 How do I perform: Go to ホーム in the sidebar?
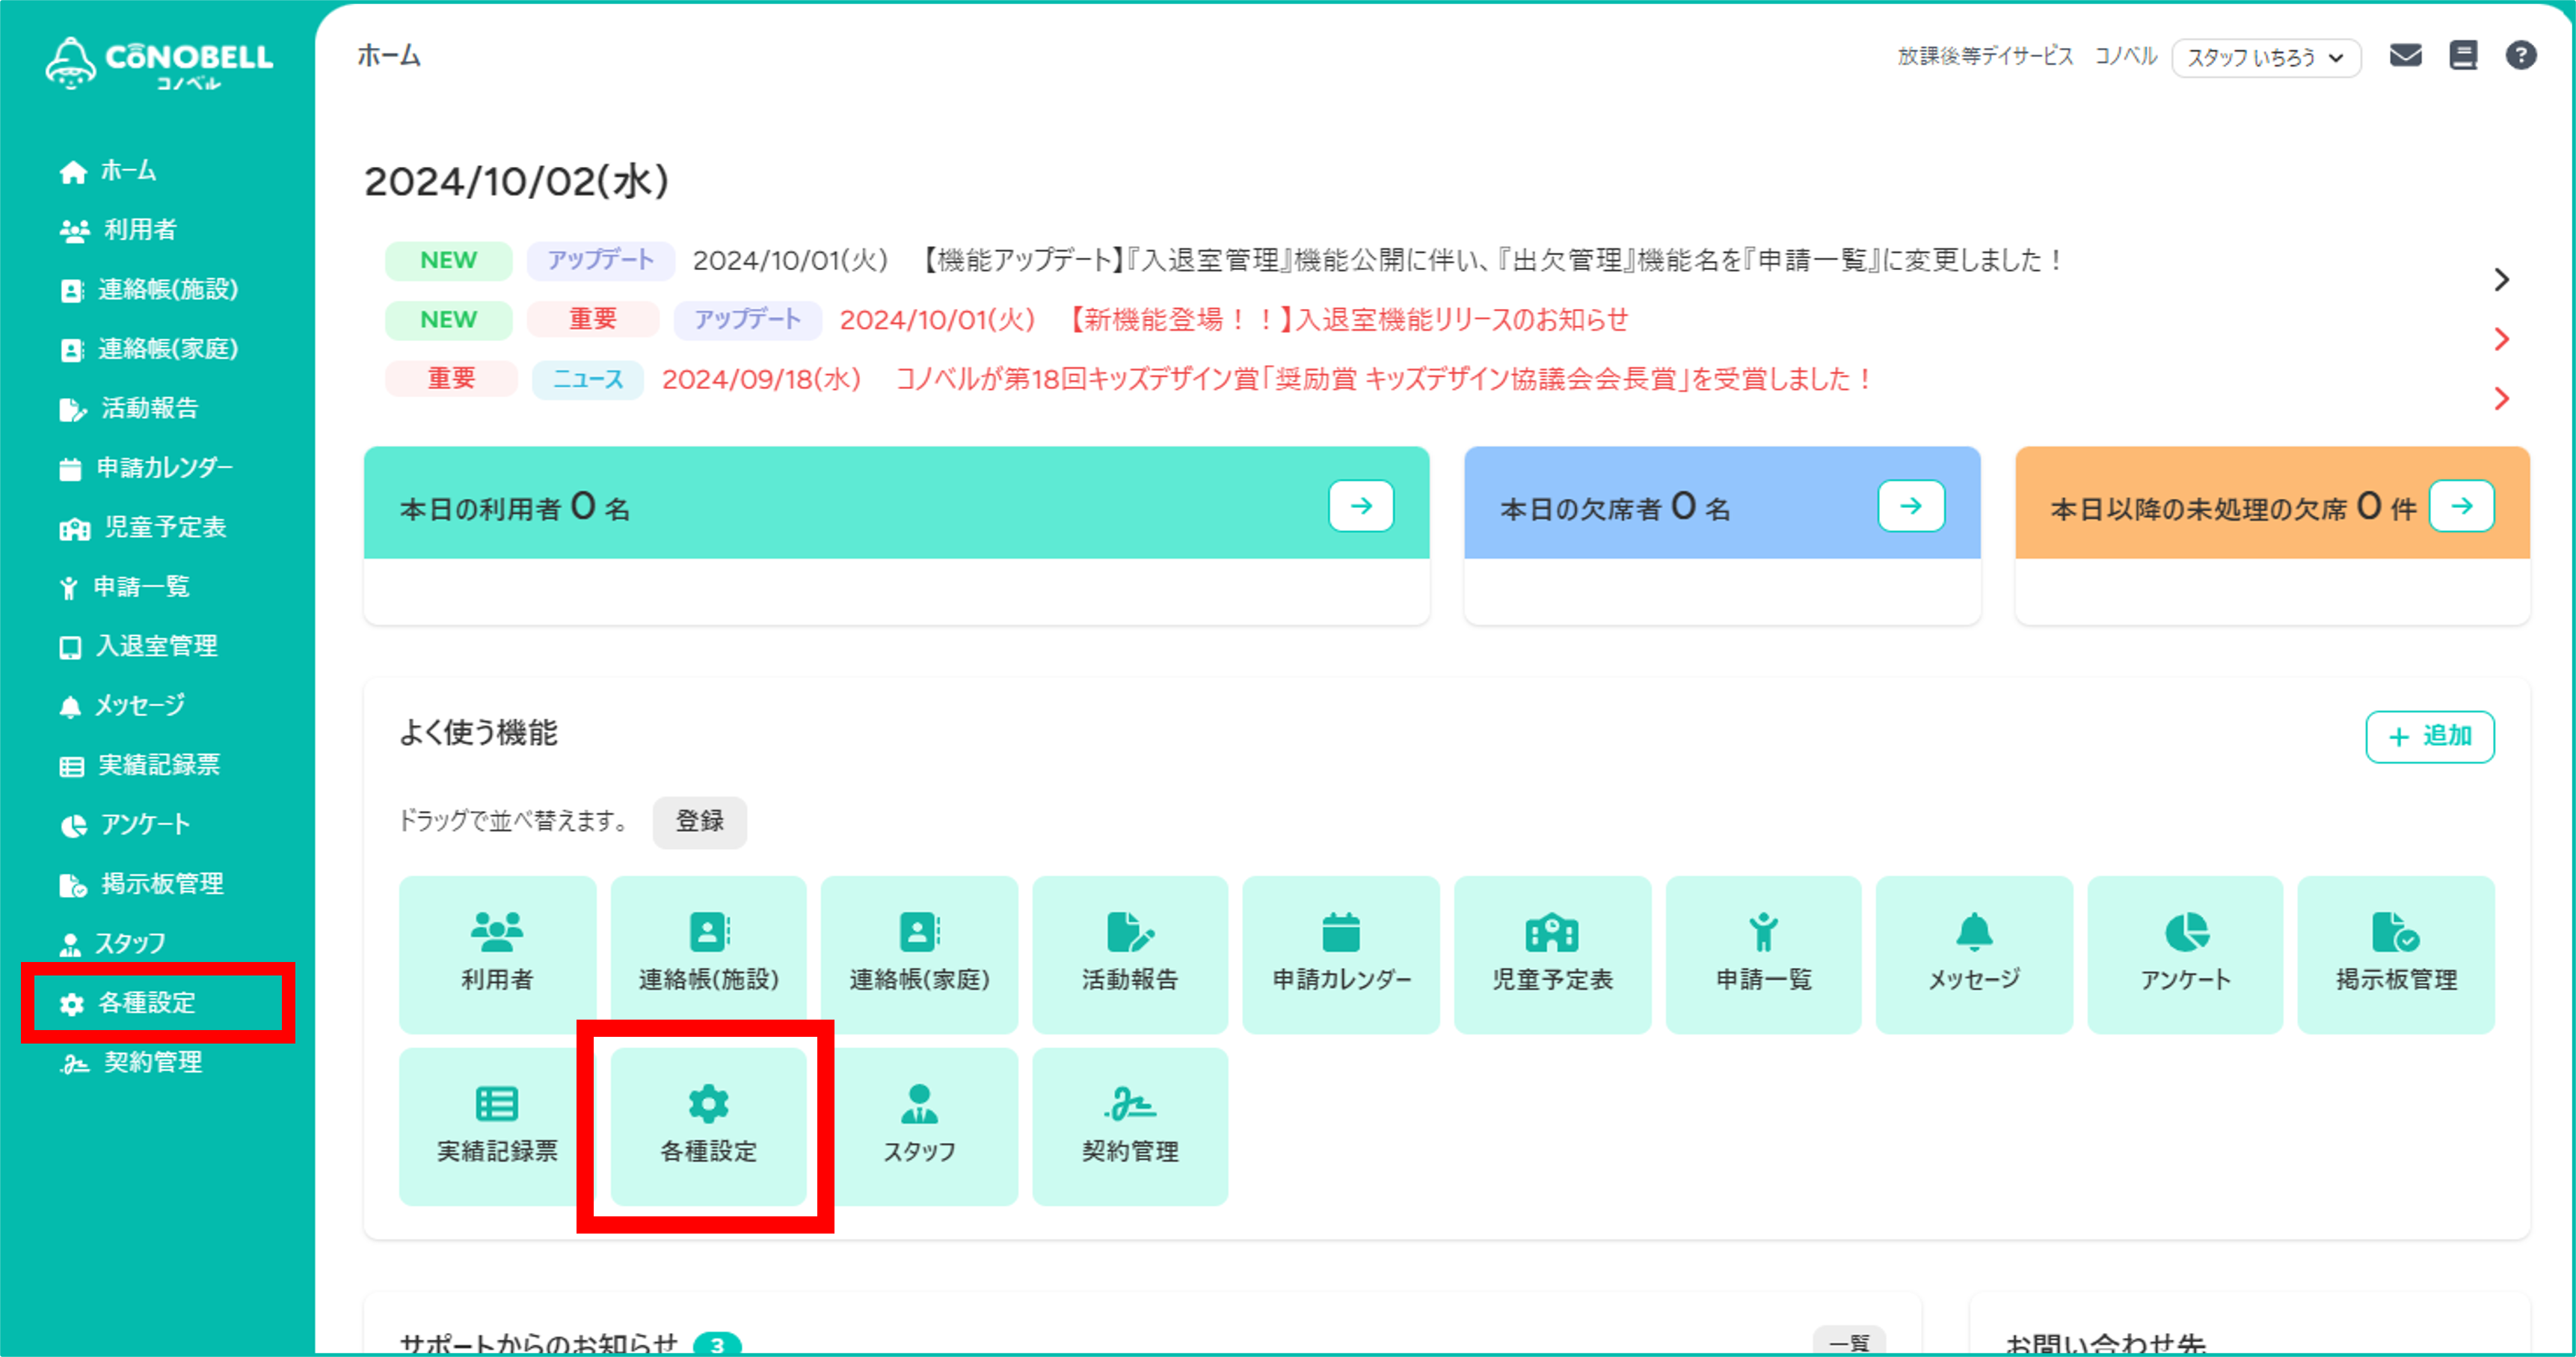108,171
